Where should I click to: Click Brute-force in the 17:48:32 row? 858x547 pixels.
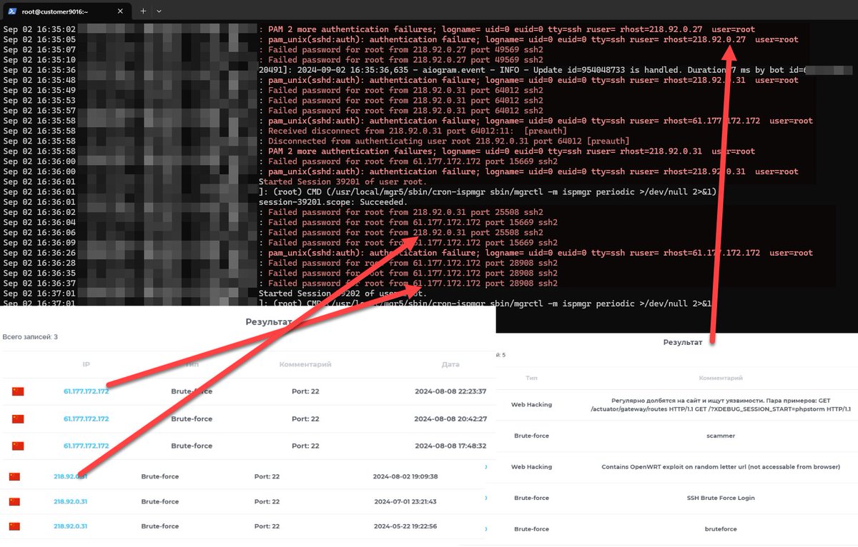pyautogui.click(x=192, y=446)
